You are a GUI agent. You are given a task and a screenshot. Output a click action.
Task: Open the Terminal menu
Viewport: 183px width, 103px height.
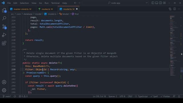pyautogui.click(x=55, y=3)
